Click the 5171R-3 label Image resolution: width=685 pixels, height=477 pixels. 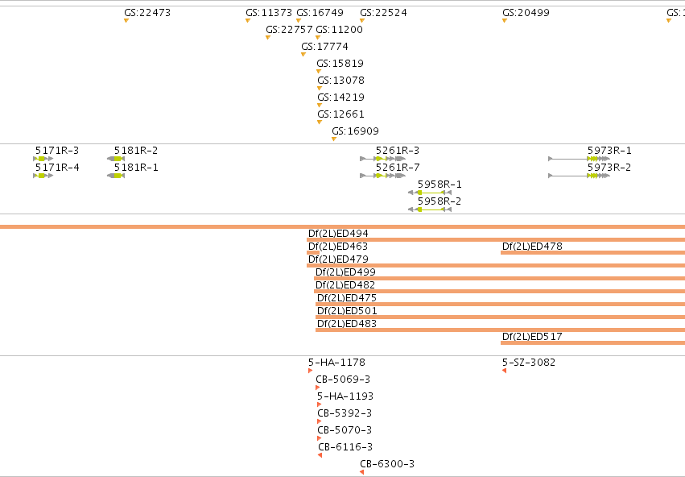(57, 151)
